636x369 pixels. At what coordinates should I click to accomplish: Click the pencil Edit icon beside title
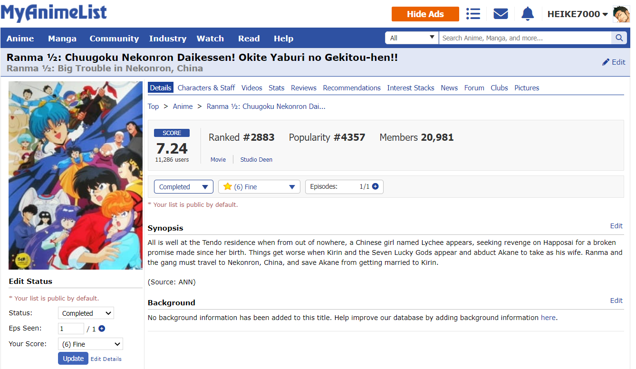[x=606, y=62]
